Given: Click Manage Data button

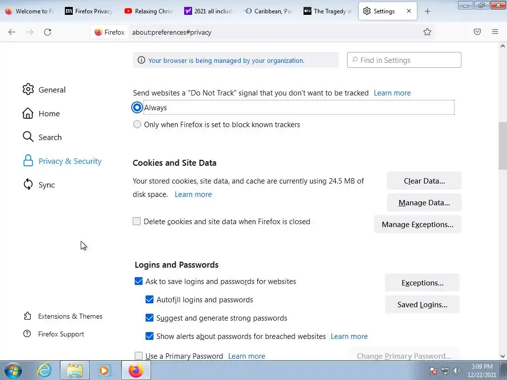Looking at the screenshot, I should pos(424,202).
